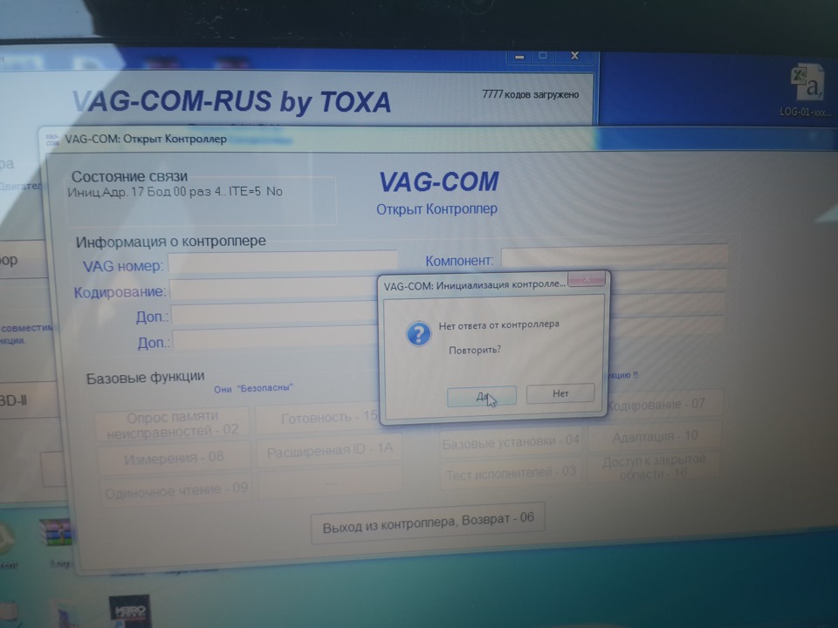The width and height of the screenshot is (838, 628).
Task: Click text 'Нет ответа от контроллера'
Action: coord(498,324)
